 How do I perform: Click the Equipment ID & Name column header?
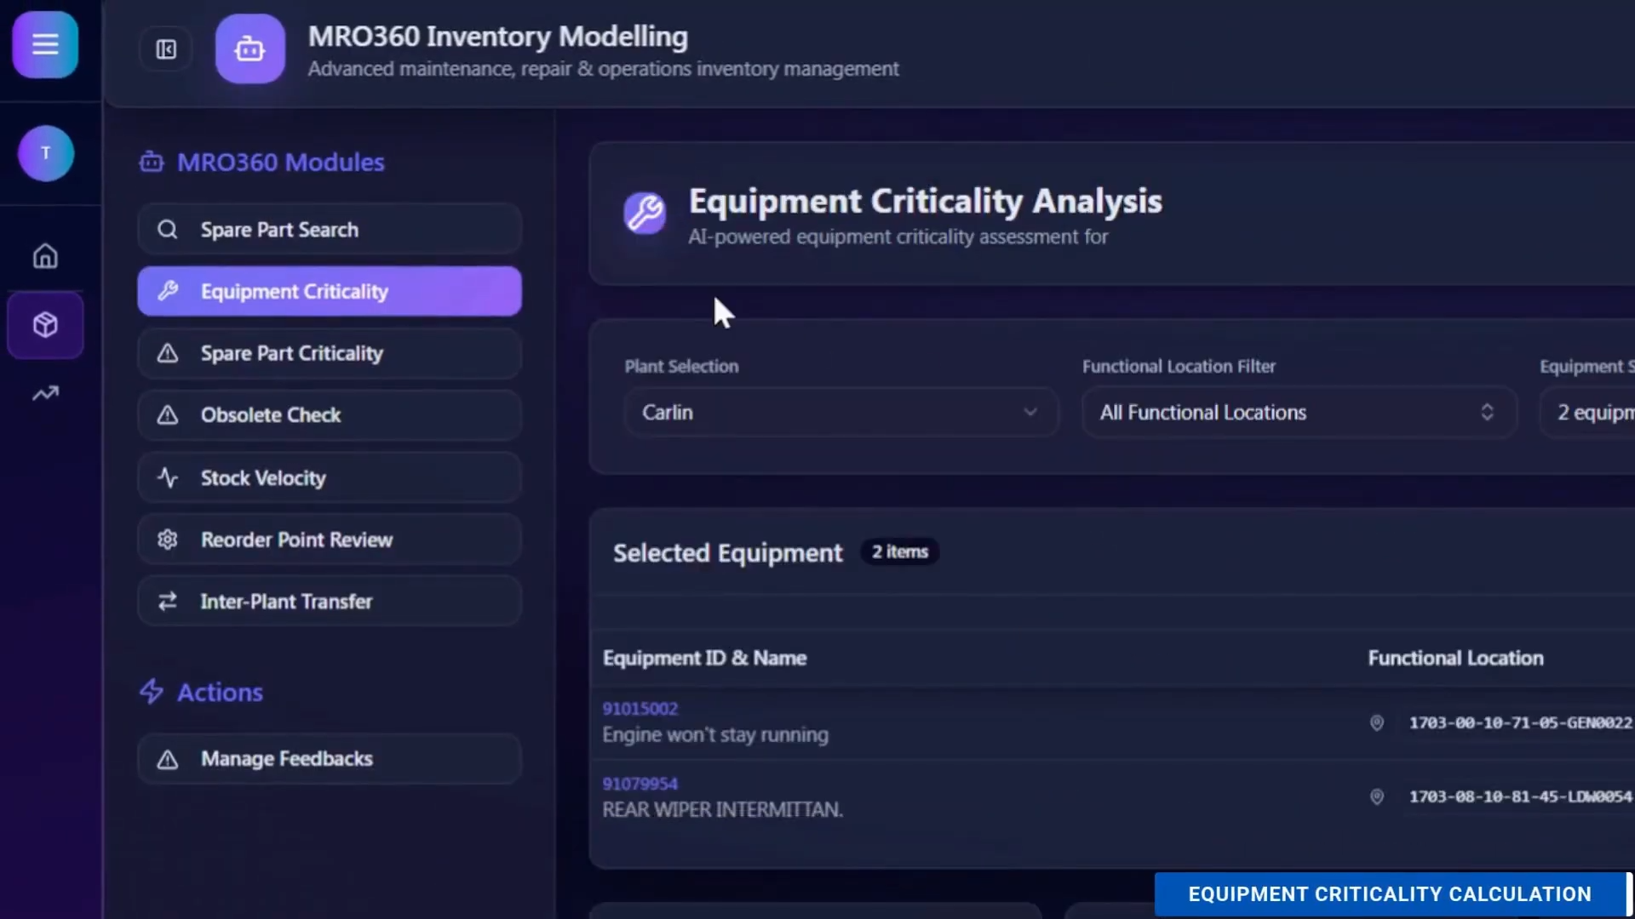[704, 658]
